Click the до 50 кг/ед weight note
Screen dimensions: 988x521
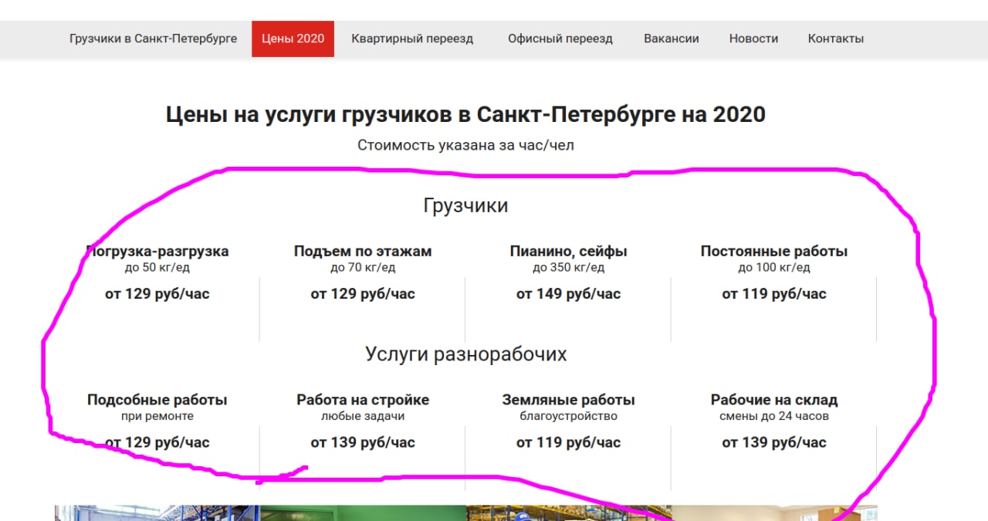tap(157, 268)
